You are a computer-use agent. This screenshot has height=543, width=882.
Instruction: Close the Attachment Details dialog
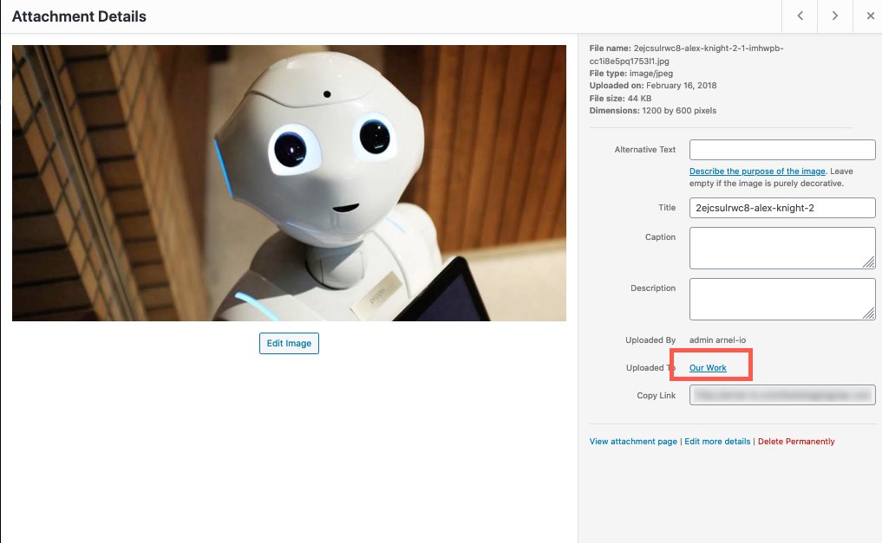click(870, 16)
